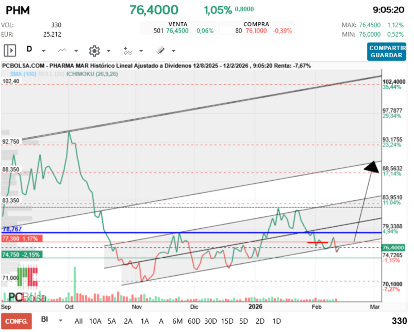Select the drawing tools pencil icon
Viewport: 414px width, 332px height.
159,51
